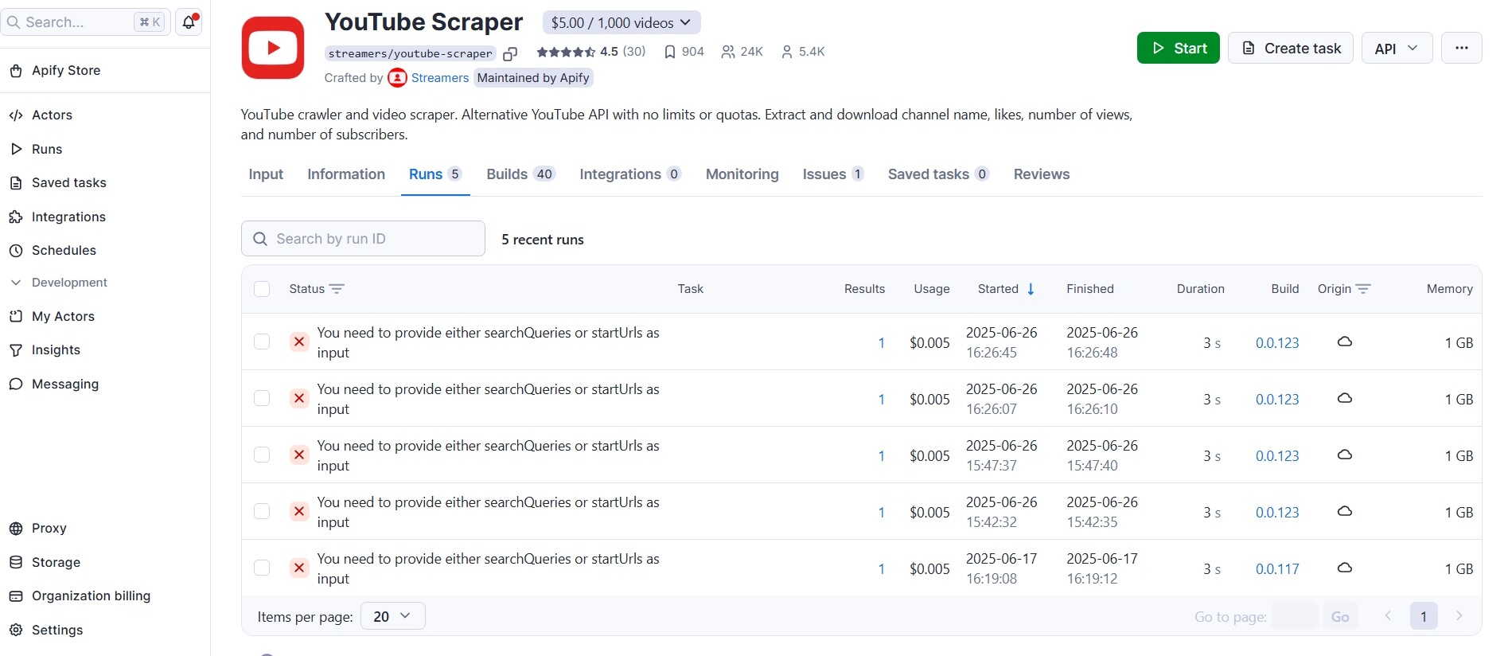Click the Streamers avatar icon
The image size is (1512, 656).
pyautogui.click(x=397, y=78)
